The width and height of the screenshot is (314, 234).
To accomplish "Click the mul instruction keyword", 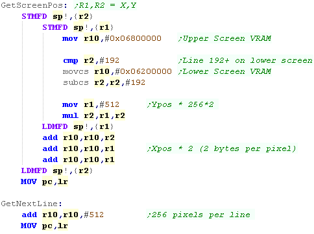I will pyautogui.click(x=70, y=115).
